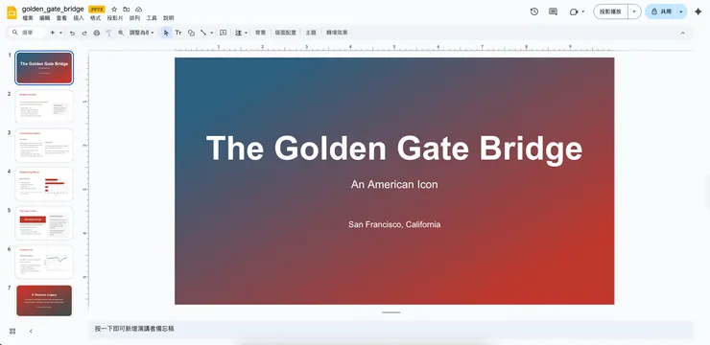Open the 共用 share options dropdown
The width and height of the screenshot is (710, 345).
(680, 11)
